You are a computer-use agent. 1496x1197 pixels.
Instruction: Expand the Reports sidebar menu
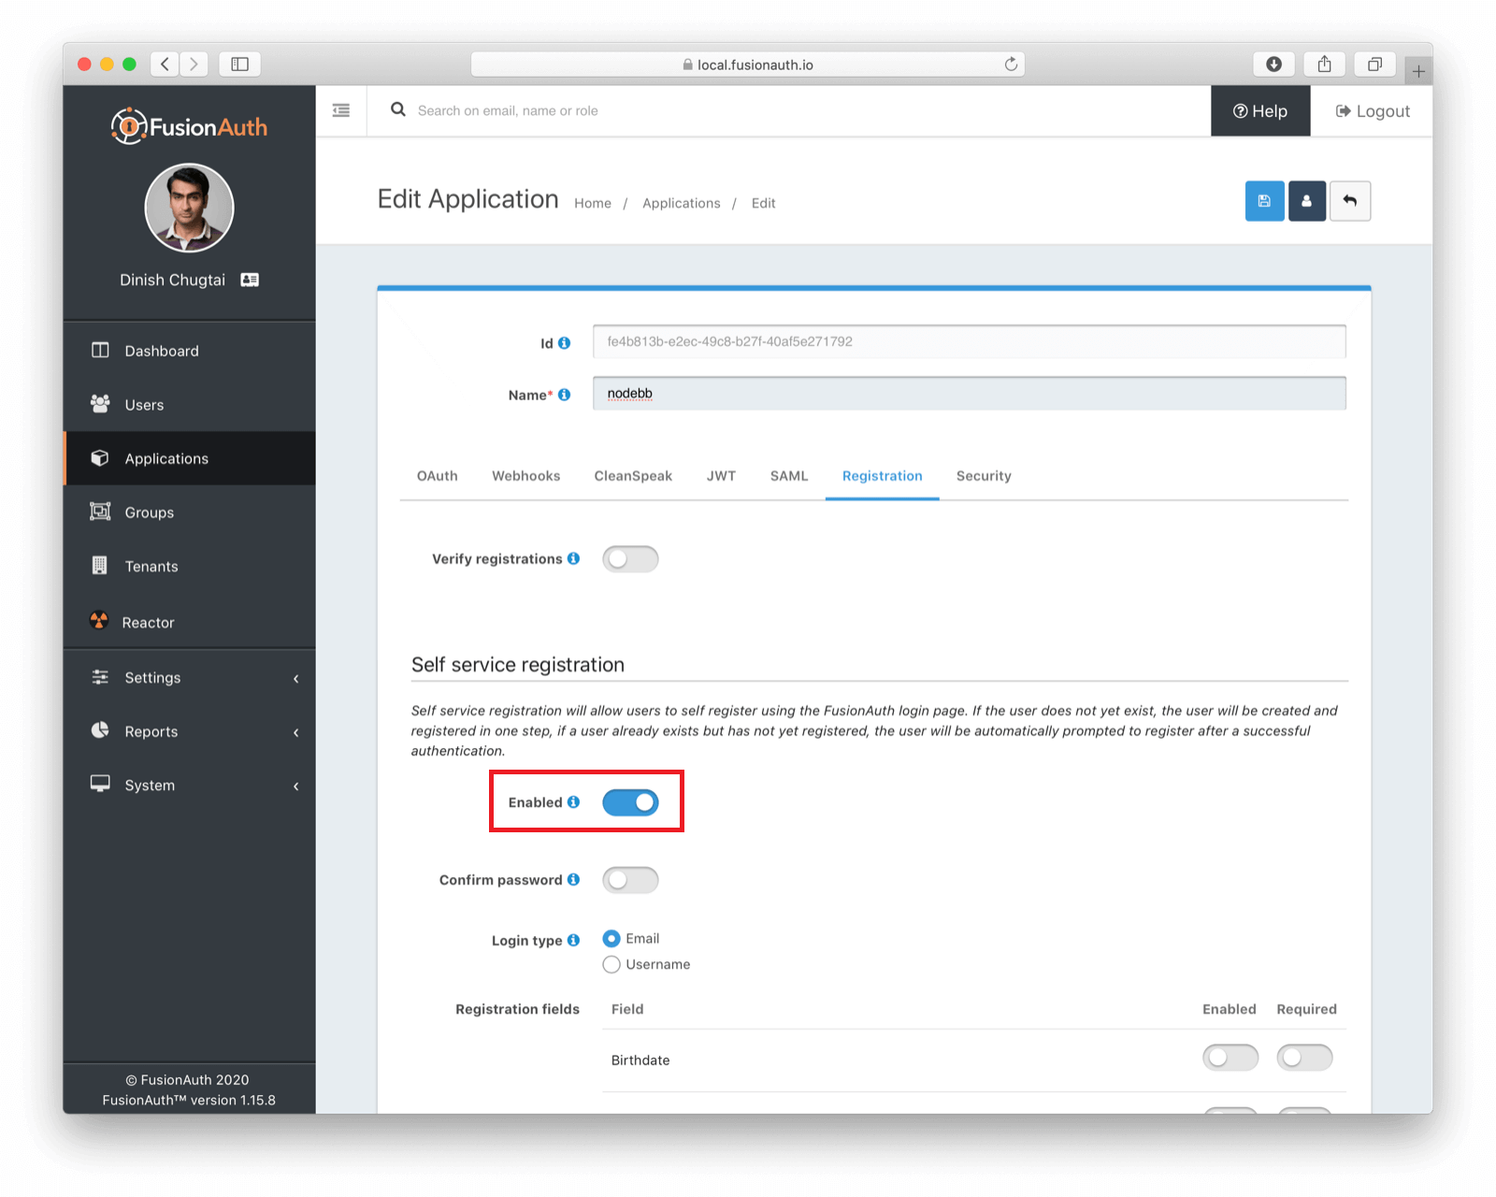tap(189, 731)
